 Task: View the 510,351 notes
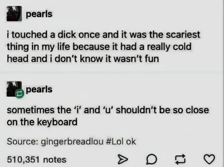[36, 160]
